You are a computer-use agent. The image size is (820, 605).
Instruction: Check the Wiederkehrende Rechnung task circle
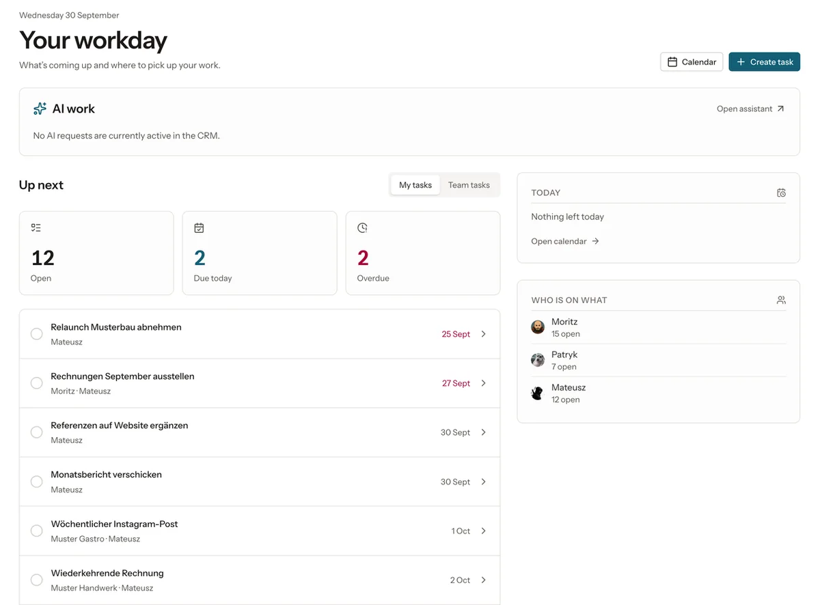[37, 580]
